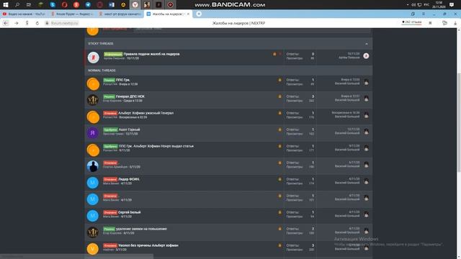Click last poster avatar on rules thread
The height and width of the screenshot is (259, 461).
point(366,56)
